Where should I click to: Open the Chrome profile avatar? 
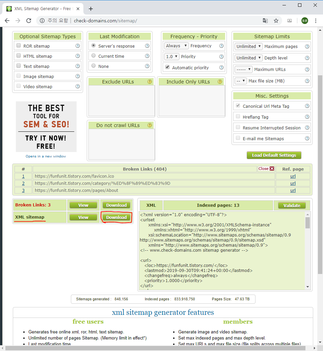point(305,21)
